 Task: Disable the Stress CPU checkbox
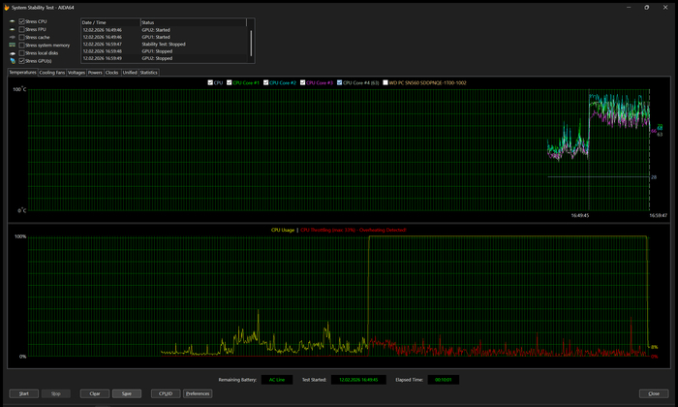21,20
